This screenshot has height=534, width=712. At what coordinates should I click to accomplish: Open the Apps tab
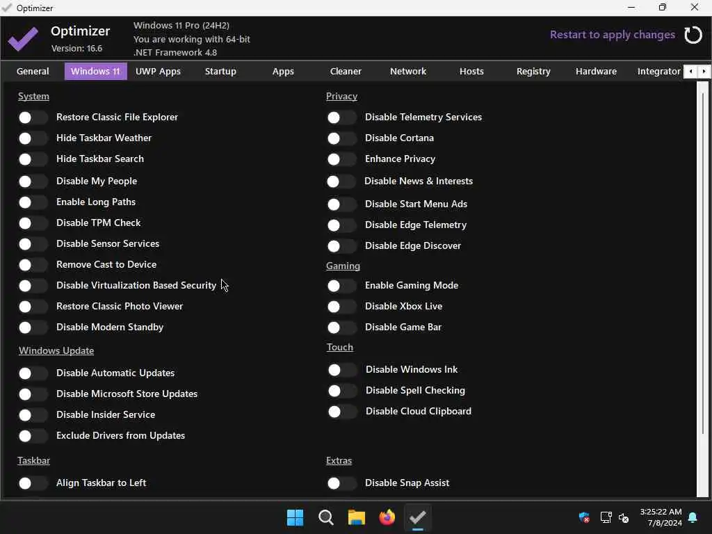[x=283, y=72]
